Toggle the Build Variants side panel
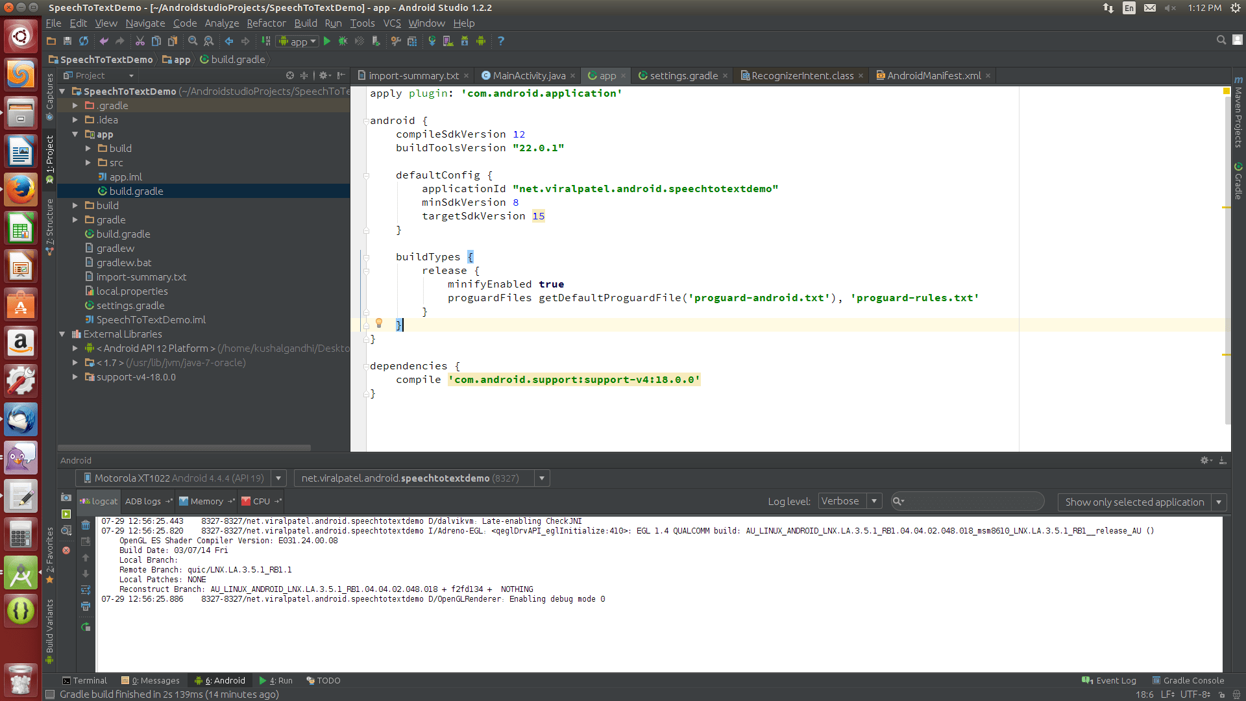1246x701 pixels. [49, 632]
